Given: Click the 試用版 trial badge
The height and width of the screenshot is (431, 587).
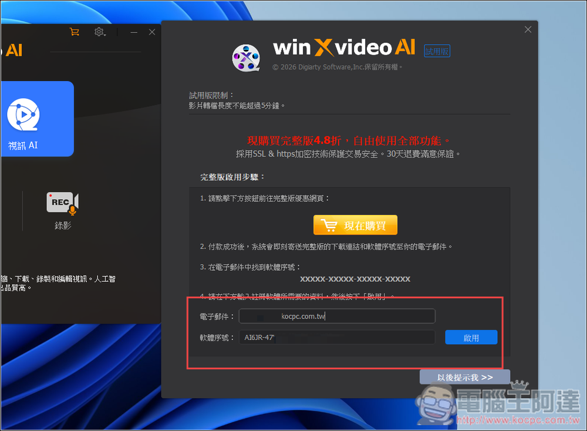Looking at the screenshot, I should pos(437,51).
